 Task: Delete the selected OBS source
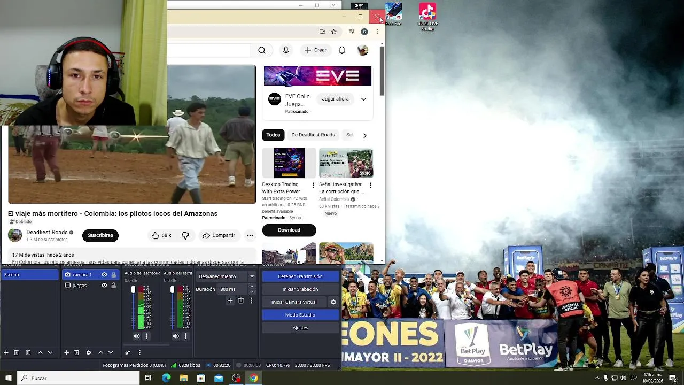pos(76,352)
